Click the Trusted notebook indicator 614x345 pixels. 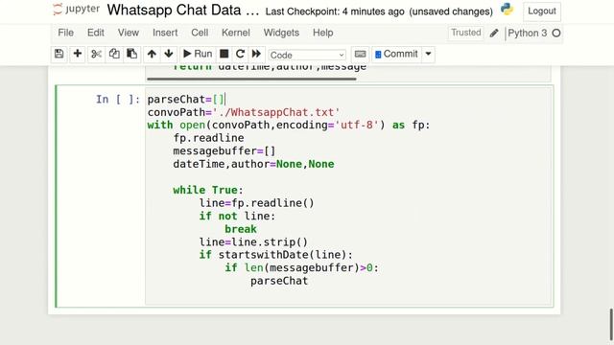point(465,33)
